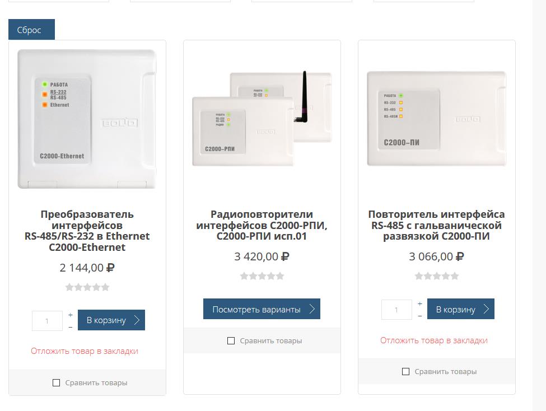546x411 pixels.
Task: Click the star rating under С2000-ПИ
Action: pos(437,276)
